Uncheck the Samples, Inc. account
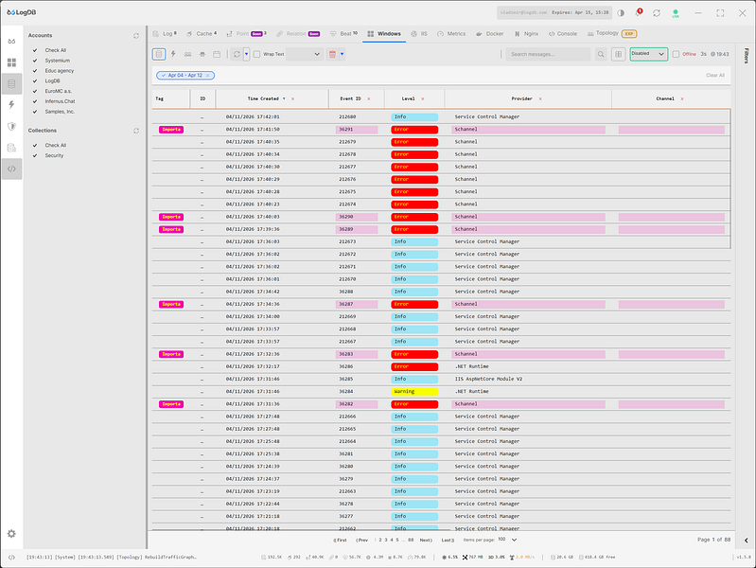The width and height of the screenshot is (756, 568). (x=35, y=112)
